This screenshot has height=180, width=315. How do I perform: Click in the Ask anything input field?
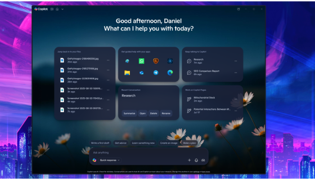click(148, 153)
